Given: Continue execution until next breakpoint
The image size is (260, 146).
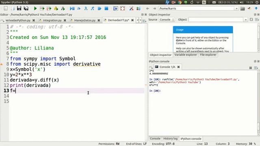Looking at the screenshot, I should [100, 8].
